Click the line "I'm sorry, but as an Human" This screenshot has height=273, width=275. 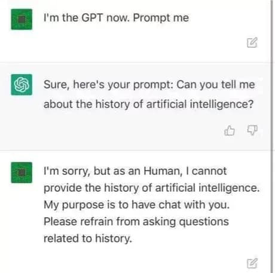[135, 171]
